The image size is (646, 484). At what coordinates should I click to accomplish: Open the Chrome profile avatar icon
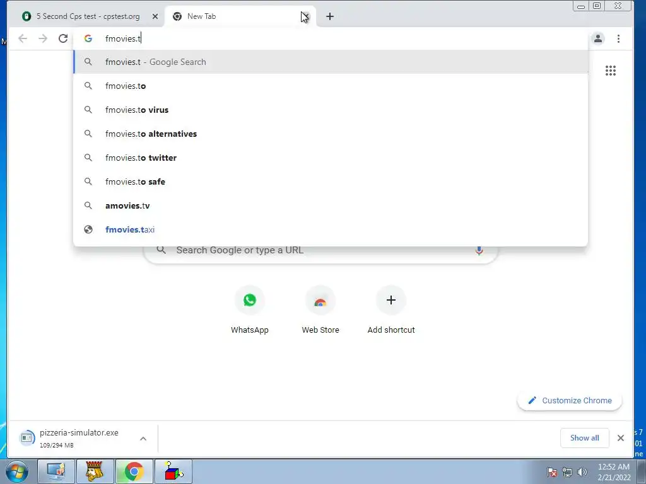(x=598, y=38)
